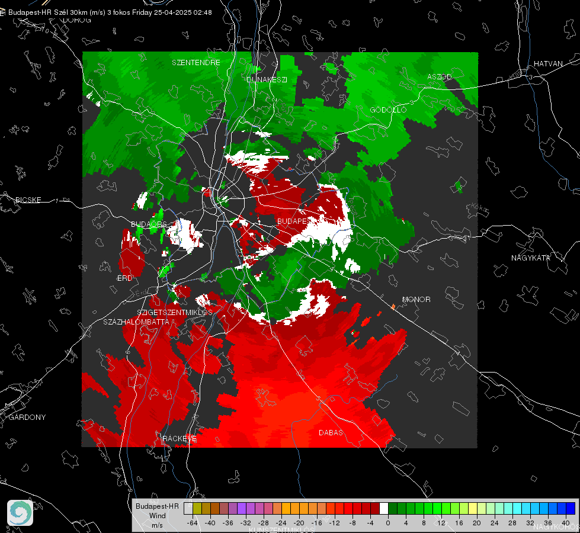Click the '-32' legend value
Viewport: 580px width, 533px height.
[x=246, y=523]
